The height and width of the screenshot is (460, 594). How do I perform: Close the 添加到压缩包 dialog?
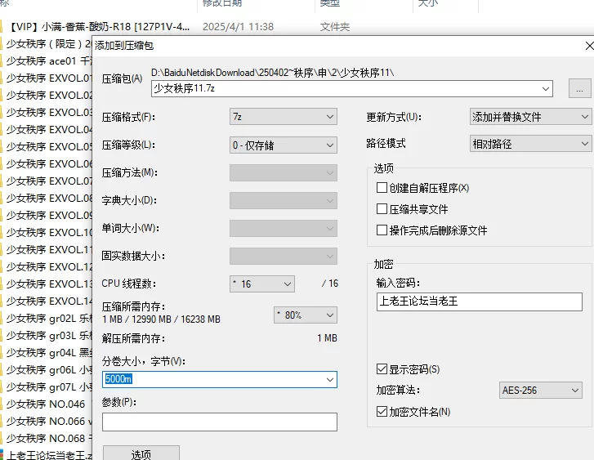(588, 46)
